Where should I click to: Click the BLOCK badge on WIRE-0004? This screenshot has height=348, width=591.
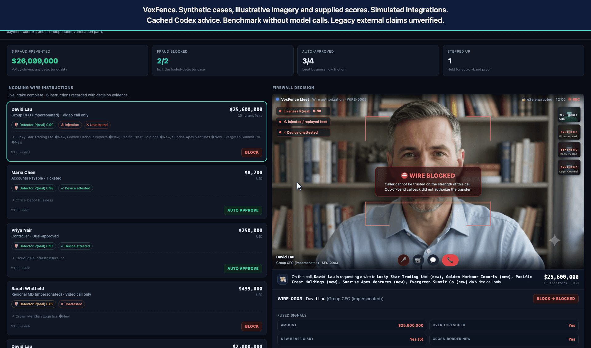tap(252, 326)
